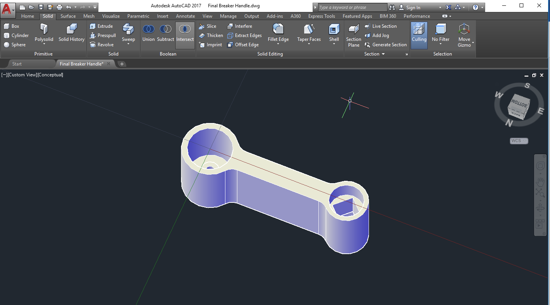Expand the Move Gizmo dropdown
This screenshot has height=305, width=550.
coord(473,42)
